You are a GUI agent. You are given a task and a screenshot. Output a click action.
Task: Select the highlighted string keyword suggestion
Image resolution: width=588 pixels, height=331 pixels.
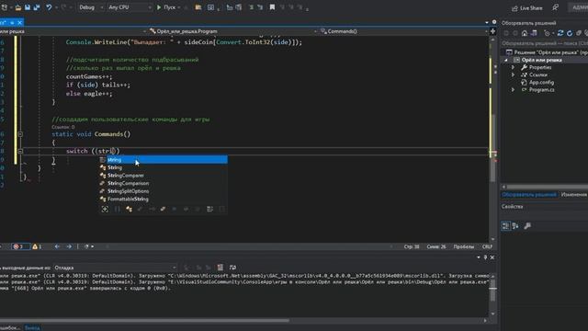click(x=164, y=160)
